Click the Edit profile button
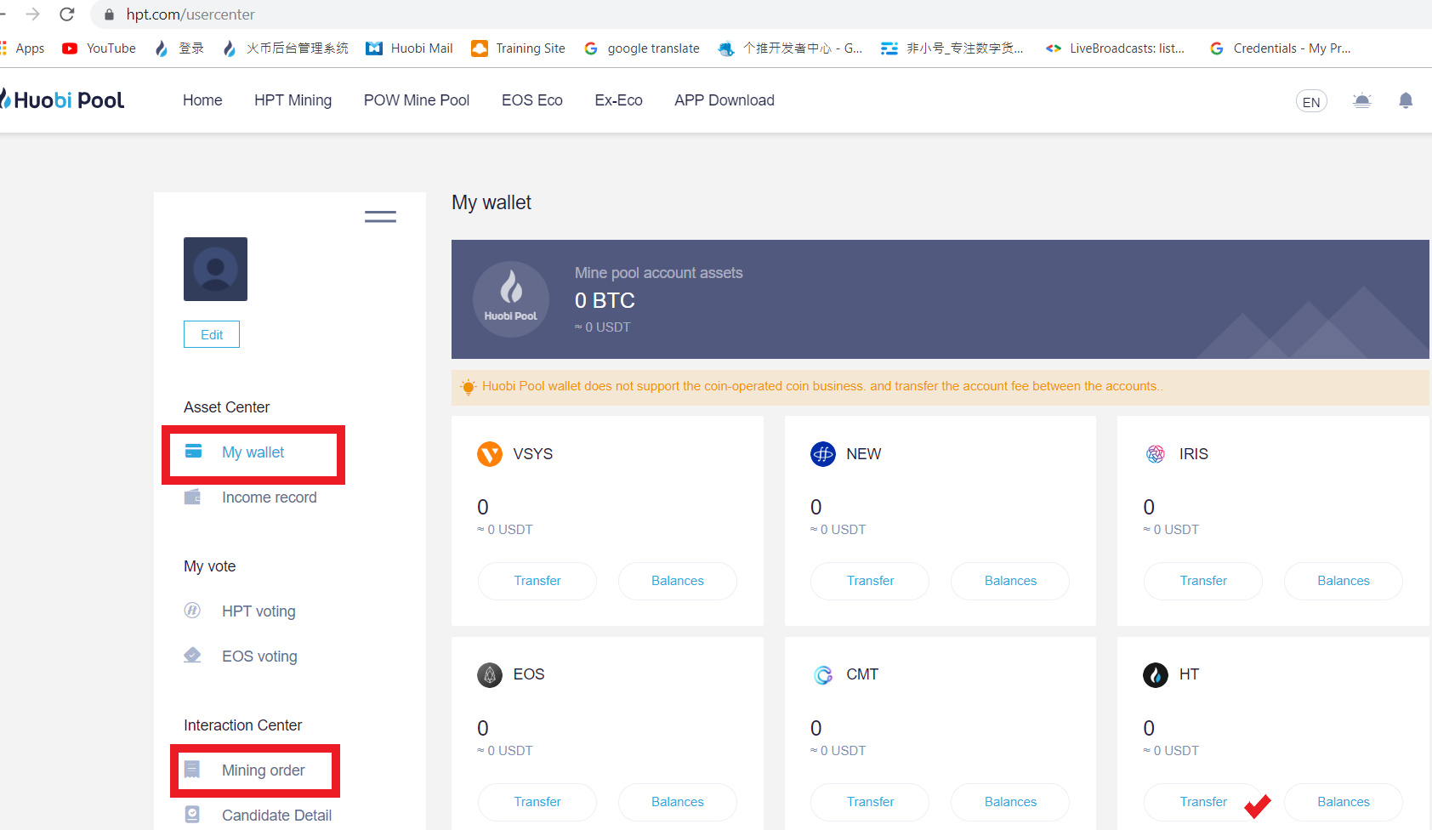This screenshot has width=1432, height=830. coord(212,334)
